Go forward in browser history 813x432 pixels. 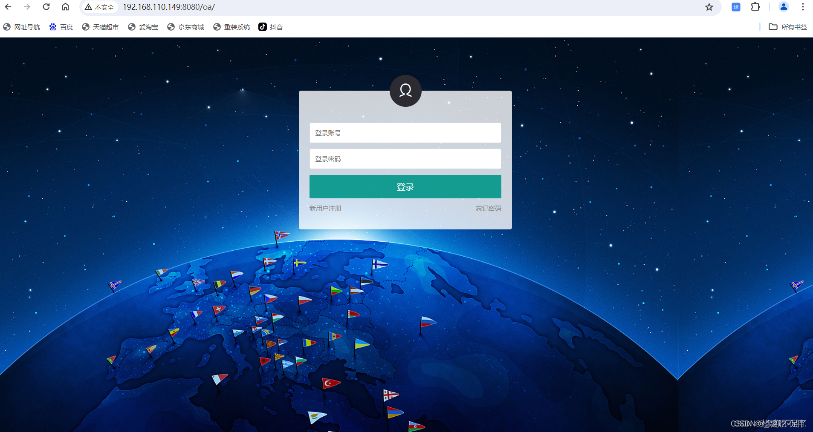click(x=27, y=7)
